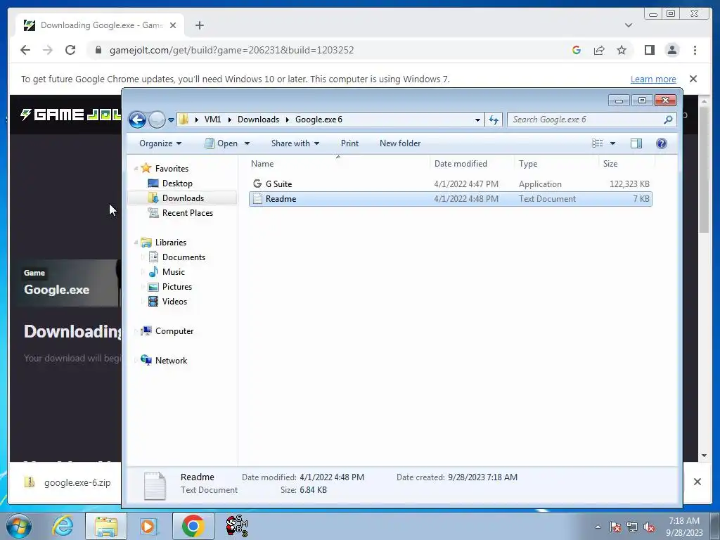Screen dimensions: 720x540
Task: Click the Explorer forward navigation arrow
Action: pos(157,120)
